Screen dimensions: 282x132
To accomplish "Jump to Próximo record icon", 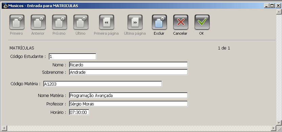I will pos(60,22).
